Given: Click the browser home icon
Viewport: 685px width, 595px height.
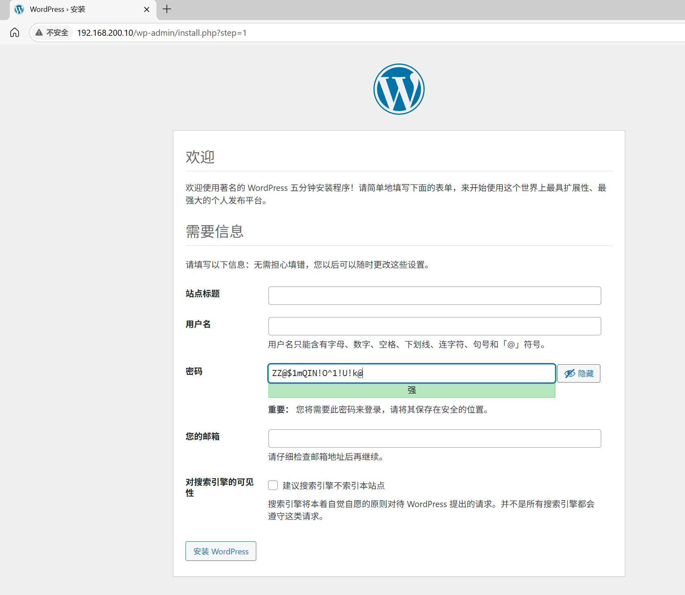Looking at the screenshot, I should pyautogui.click(x=15, y=33).
